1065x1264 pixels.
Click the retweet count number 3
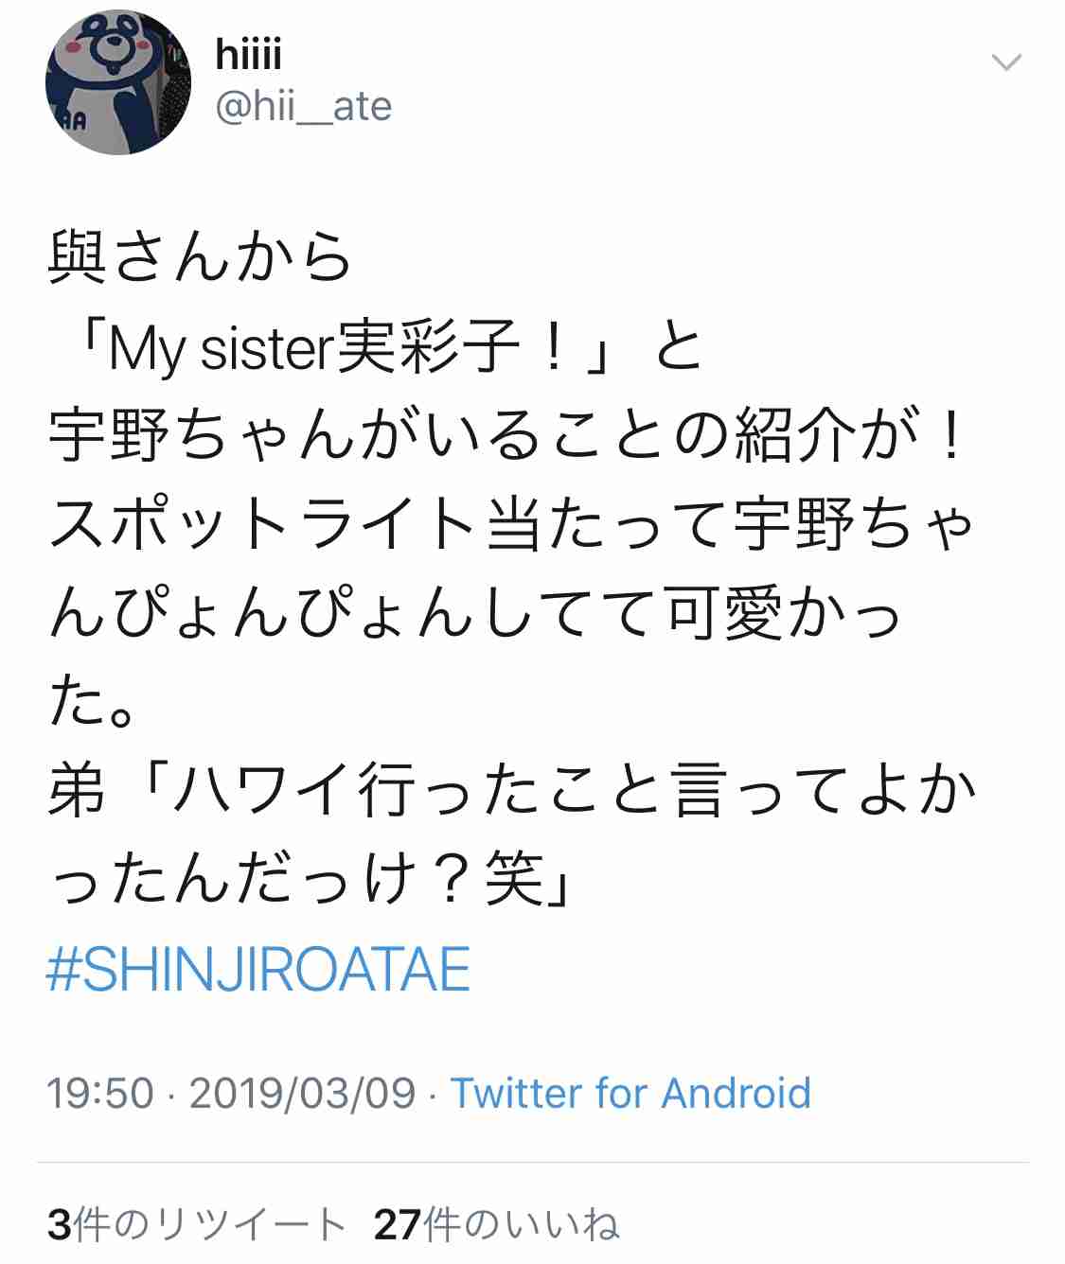(59, 1224)
